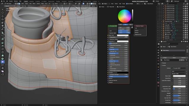Hide Eye Brows object via eye icon
189x106 pixels.
[183, 27]
